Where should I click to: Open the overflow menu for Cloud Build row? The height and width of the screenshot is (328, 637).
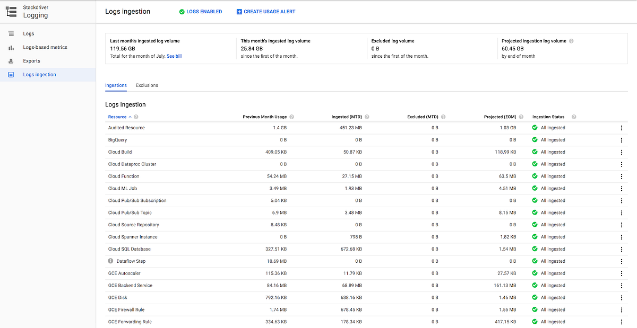pyautogui.click(x=622, y=152)
